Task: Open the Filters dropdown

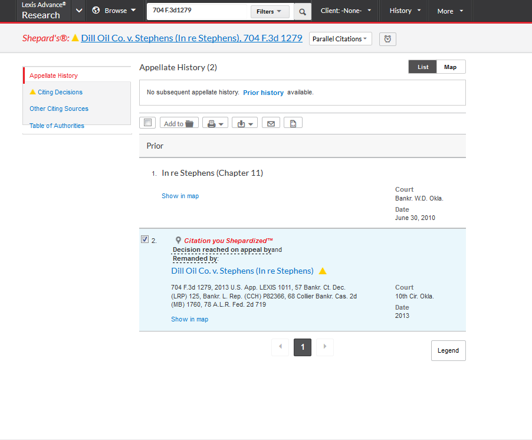Action: point(270,11)
